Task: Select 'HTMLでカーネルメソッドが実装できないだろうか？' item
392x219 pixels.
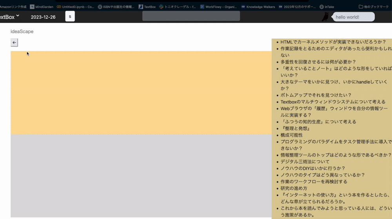Action: 333,42
